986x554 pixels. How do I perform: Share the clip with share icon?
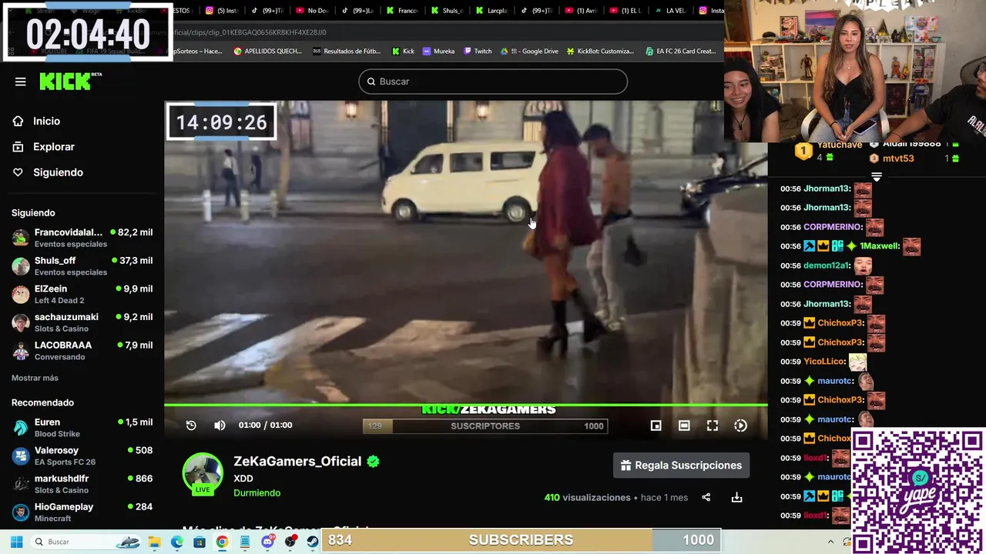tap(706, 497)
